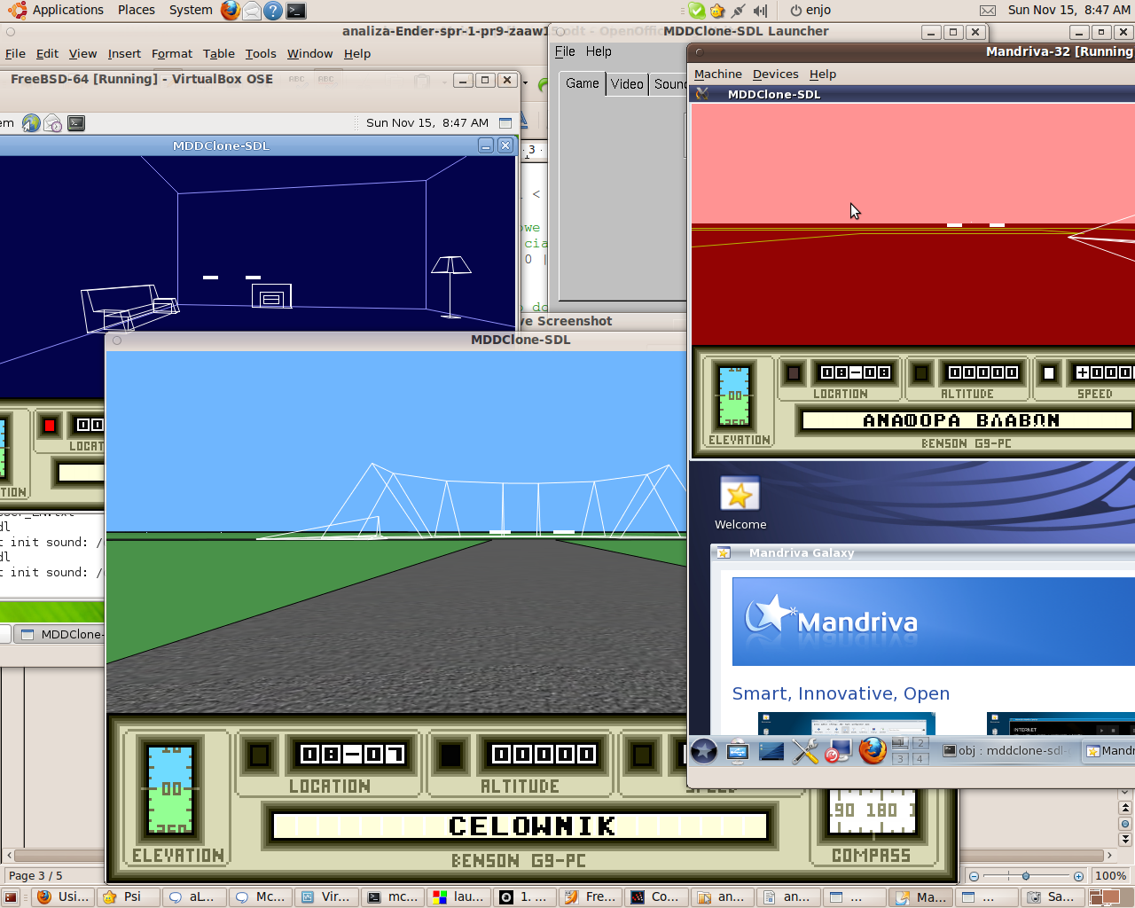1135x908 pixels.
Task: Click the document zoom slider handle
Action: (x=1026, y=876)
